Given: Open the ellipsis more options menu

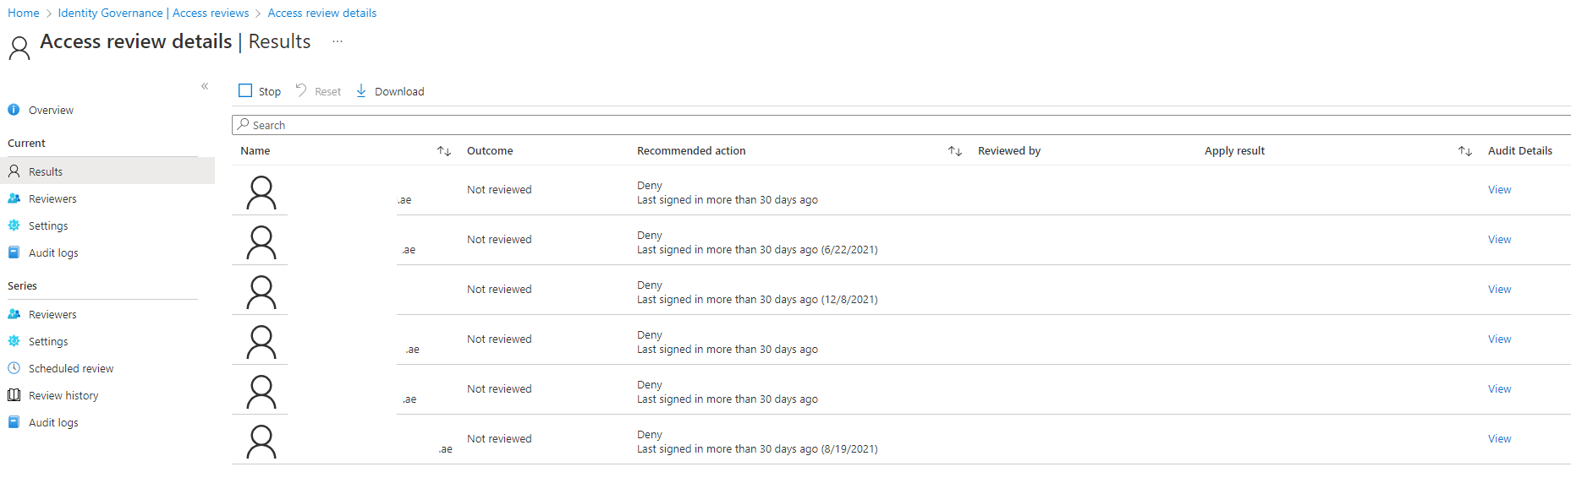Looking at the screenshot, I should tap(338, 41).
